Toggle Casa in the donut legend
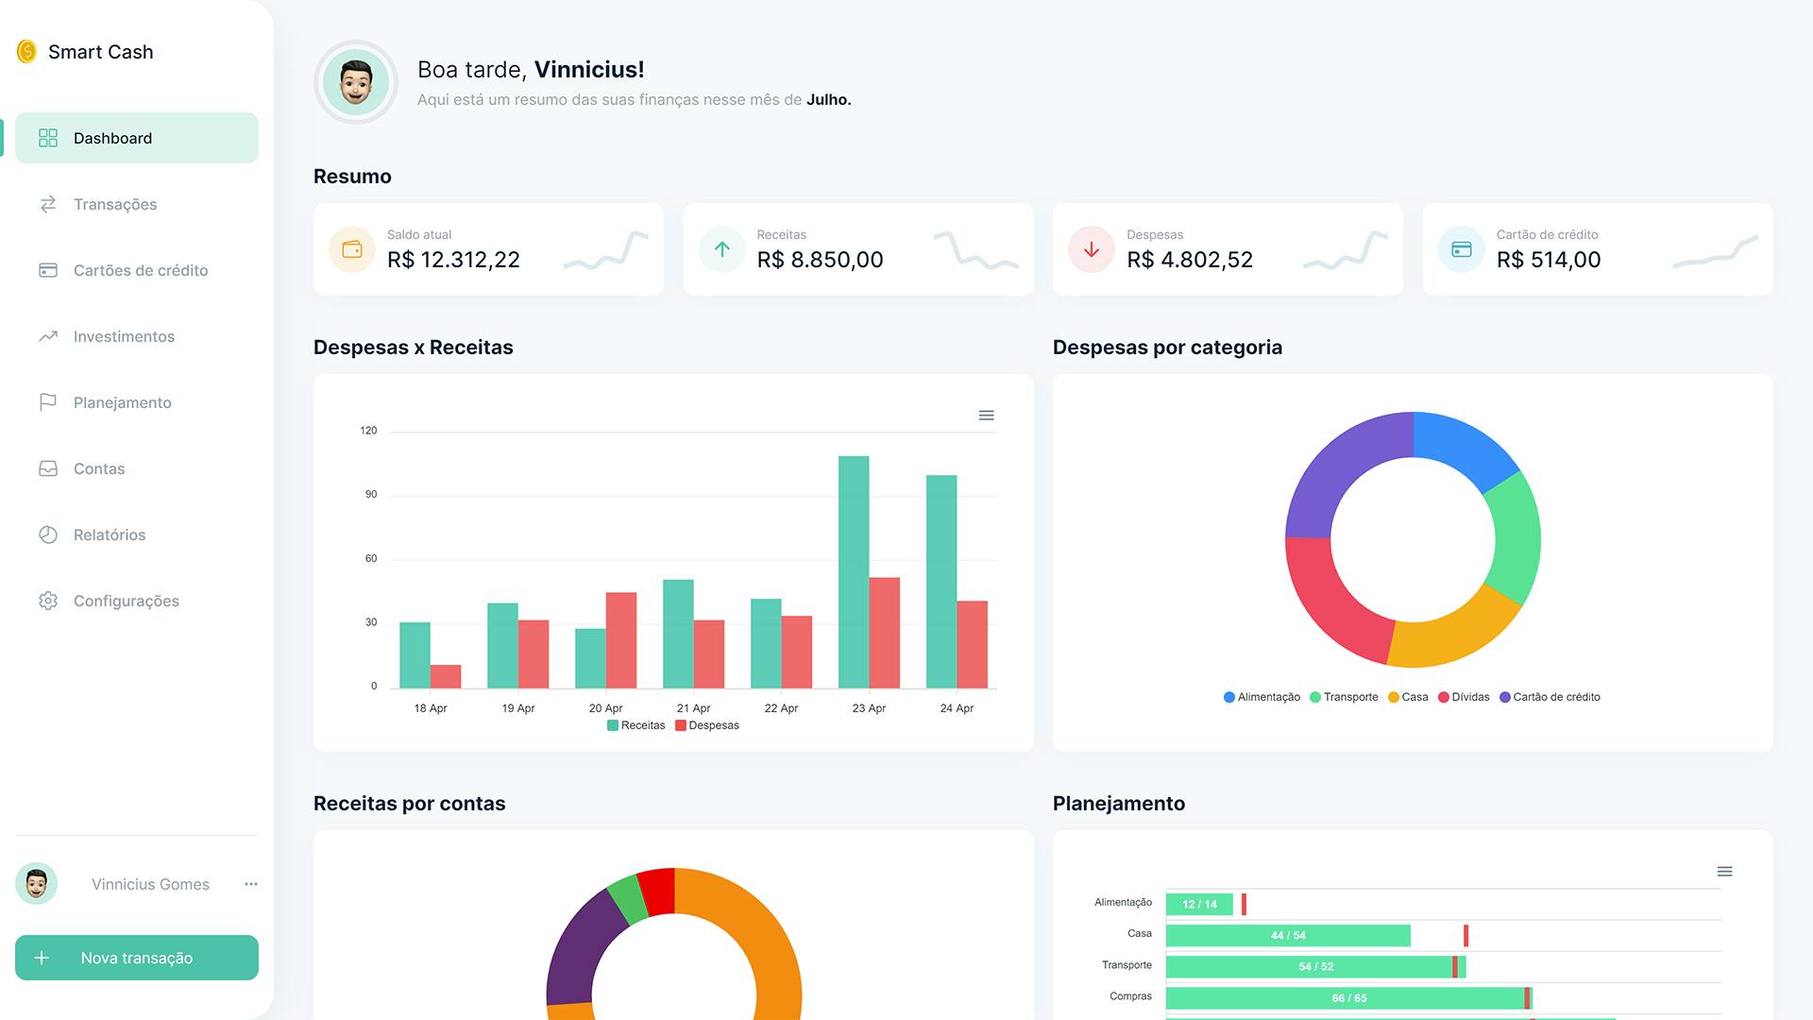 (1408, 697)
